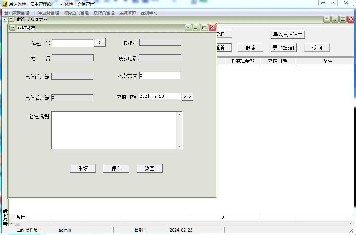
Task: Click the 导航向导 vertical side tab
Action: (x=5, y=217)
